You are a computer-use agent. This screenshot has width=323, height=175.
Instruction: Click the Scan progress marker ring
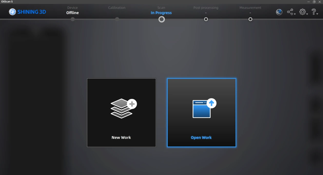[162, 19]
